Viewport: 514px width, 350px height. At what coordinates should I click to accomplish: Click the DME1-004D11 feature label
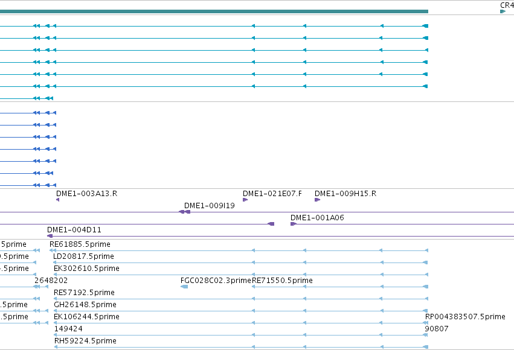74,230
